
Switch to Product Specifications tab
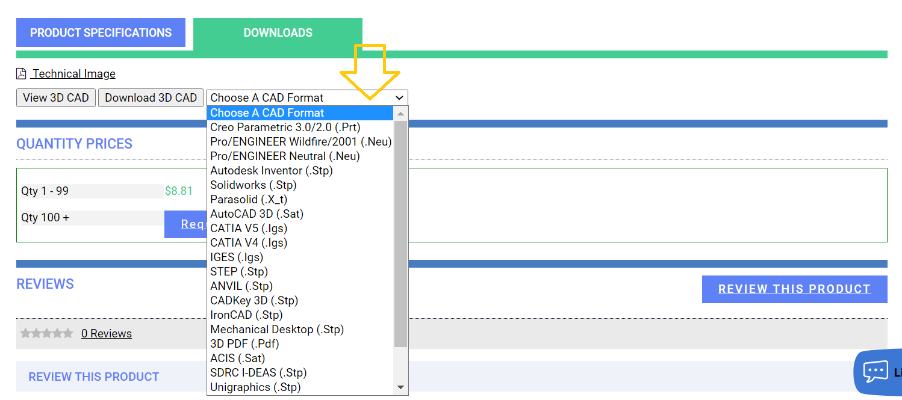(x=101, y=33)
